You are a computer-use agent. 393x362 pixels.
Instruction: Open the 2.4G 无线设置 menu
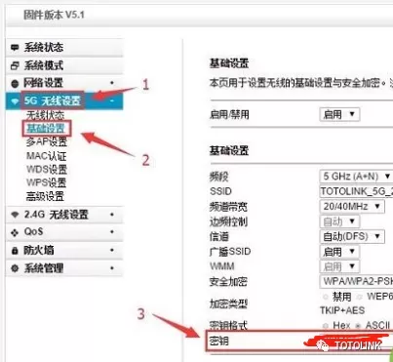[64, 215]
